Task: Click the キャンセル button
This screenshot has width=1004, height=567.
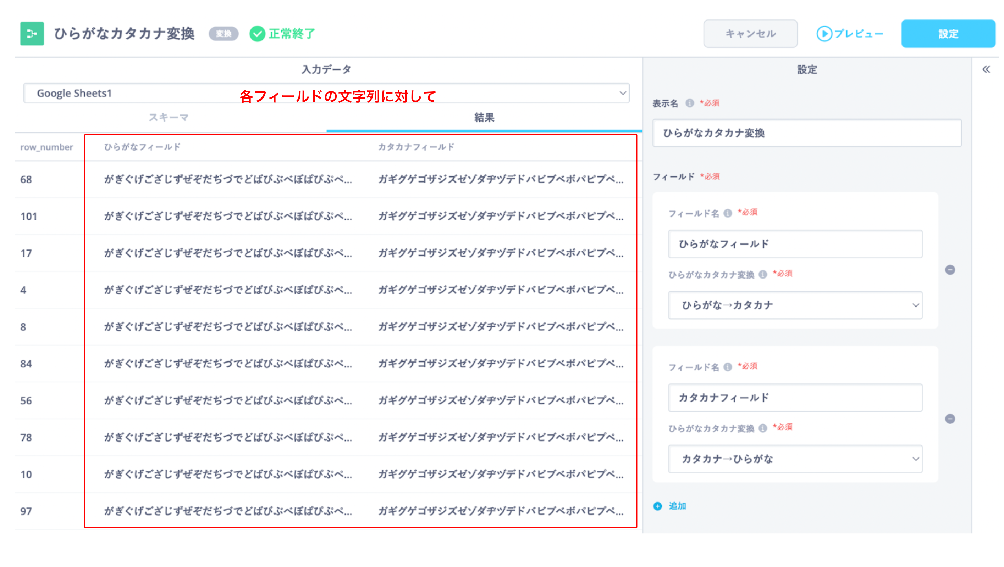Action: click(x=750, y=34)
